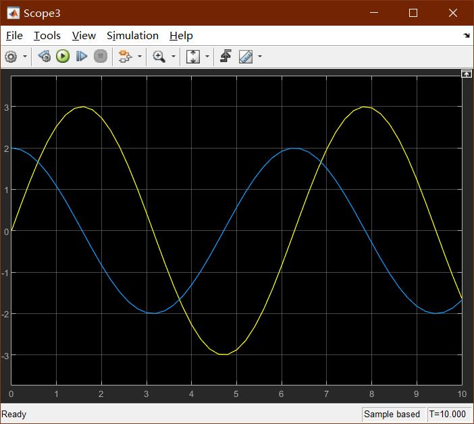Open the Simulation menu
Image resolution: width=474 pixels, height=424 pixels.
(133, 36)
